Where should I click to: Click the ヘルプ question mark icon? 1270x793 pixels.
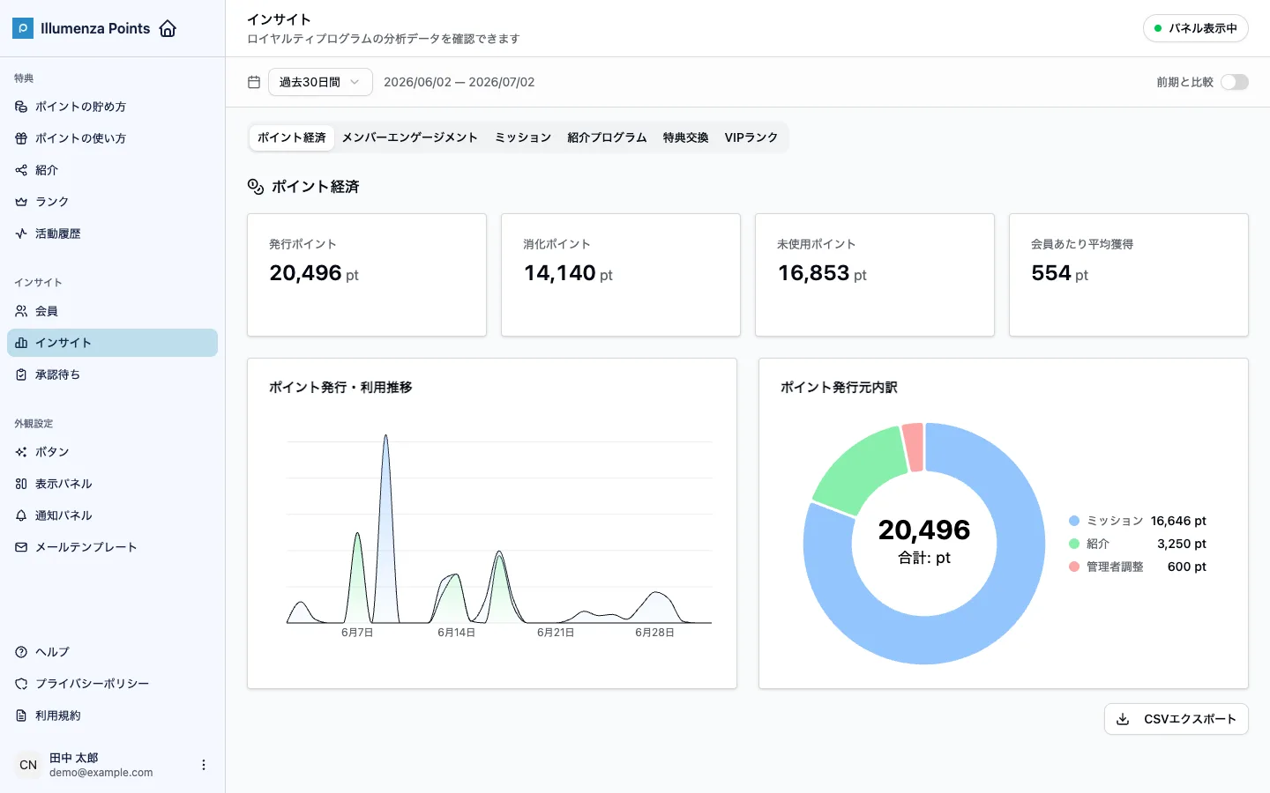tap(21, 652)
